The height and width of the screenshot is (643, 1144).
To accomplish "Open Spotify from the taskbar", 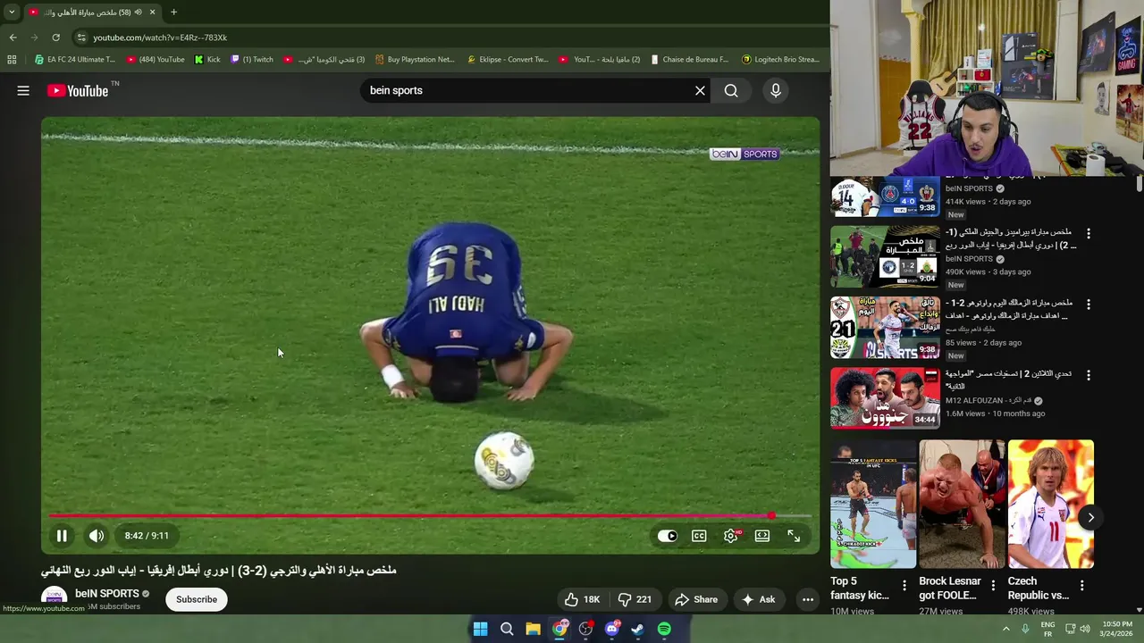I will point(664,629).
